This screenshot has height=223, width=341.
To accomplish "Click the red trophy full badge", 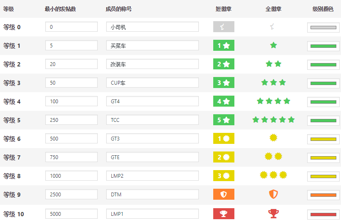I will click(273, 214).
